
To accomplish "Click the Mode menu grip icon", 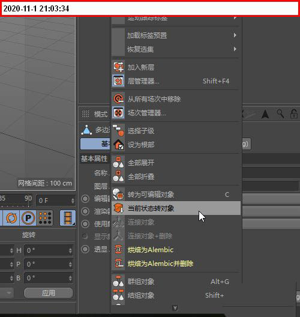I will pos(85,114).
